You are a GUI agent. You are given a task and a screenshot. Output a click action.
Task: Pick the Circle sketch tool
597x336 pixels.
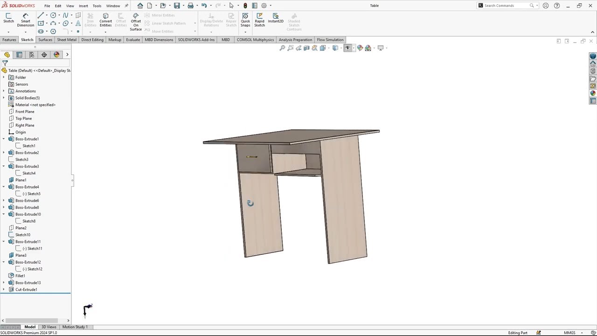point(53,15)
